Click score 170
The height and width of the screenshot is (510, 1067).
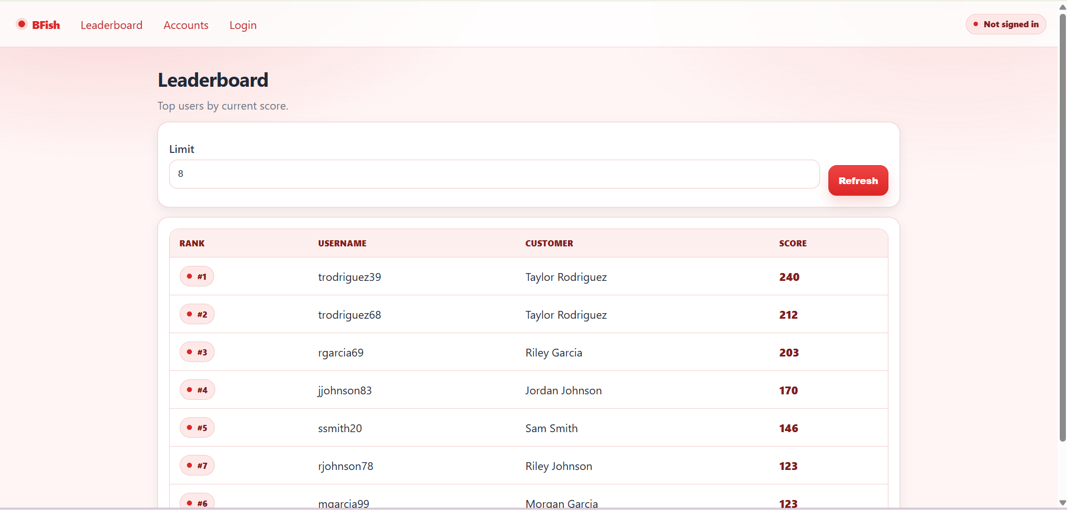(x=788, y=390)
